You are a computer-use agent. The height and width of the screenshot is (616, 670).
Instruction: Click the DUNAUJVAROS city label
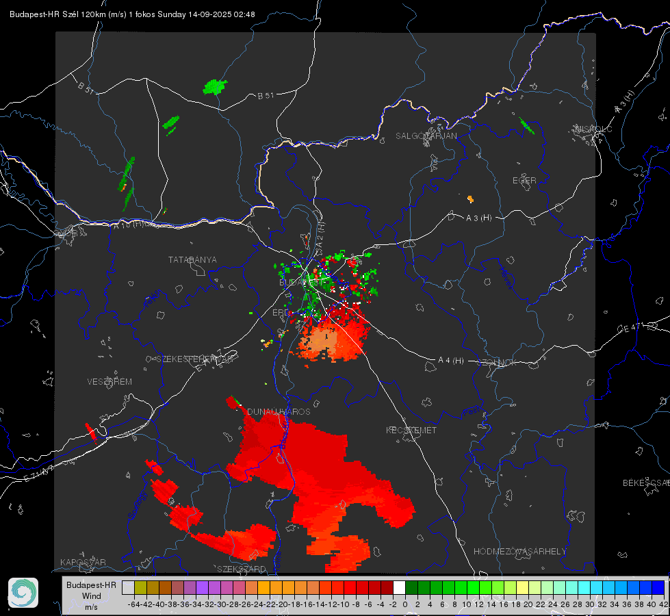click(279, 411)
